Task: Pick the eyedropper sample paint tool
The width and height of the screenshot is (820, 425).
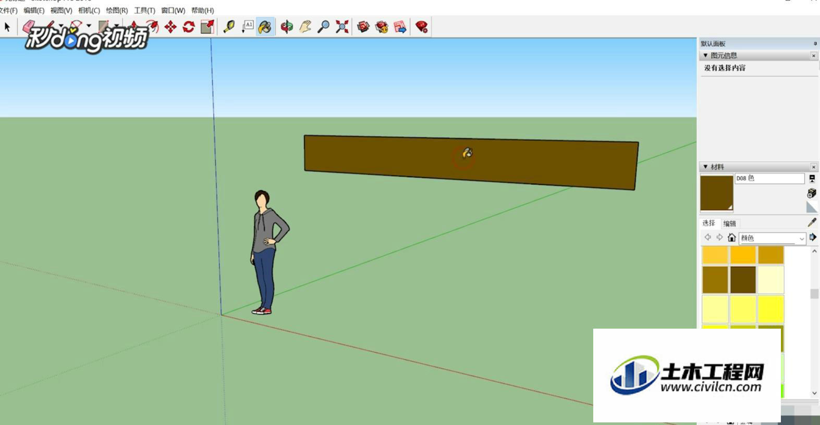Action: click(x=812, y=222)
